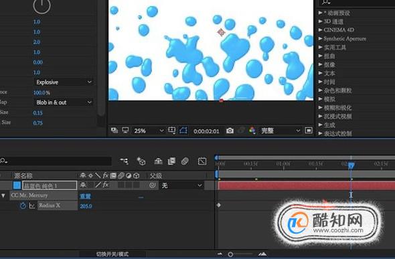Screen dimensions: 395x259
Task: Toggle the layer's fx effects switch
Action: [x=106, y=185]
